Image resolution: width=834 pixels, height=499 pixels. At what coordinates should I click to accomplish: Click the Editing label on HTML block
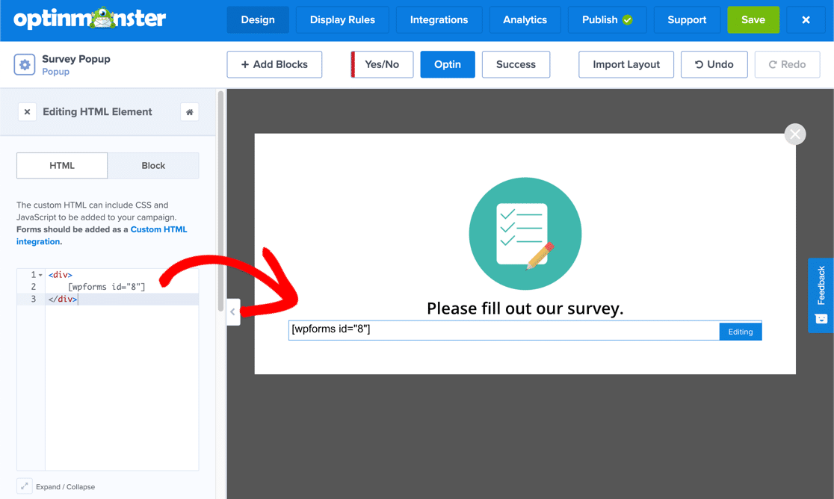[x=741, y=332]
